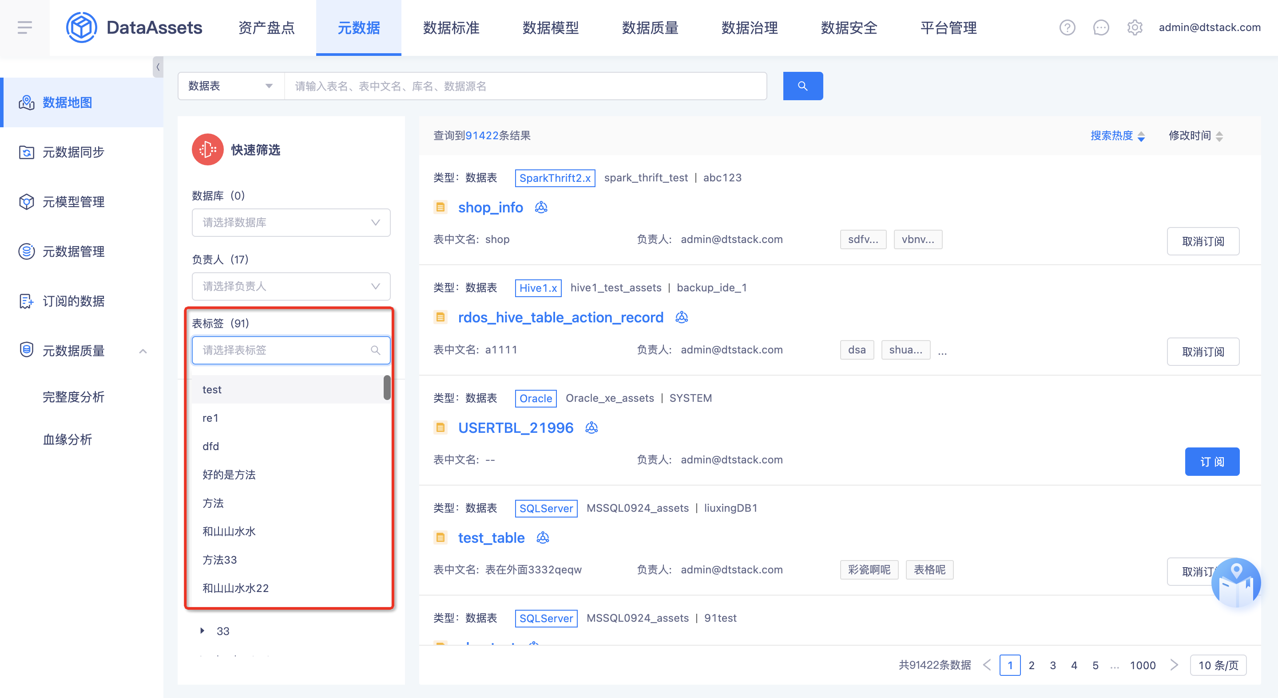Open the 10 条/页 page size dropdown
Viewport: 1278px width, 698px height.
(x=1218, y=665)
